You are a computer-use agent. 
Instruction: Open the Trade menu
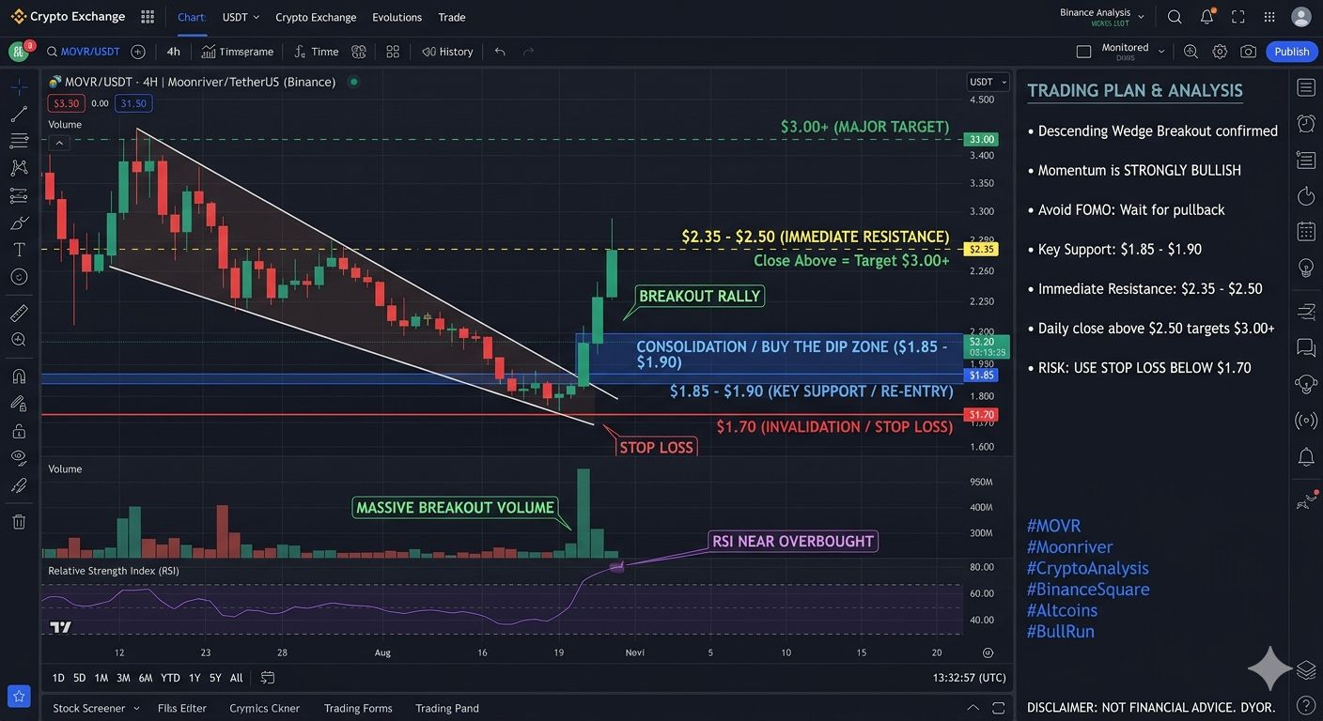(452, 17)
